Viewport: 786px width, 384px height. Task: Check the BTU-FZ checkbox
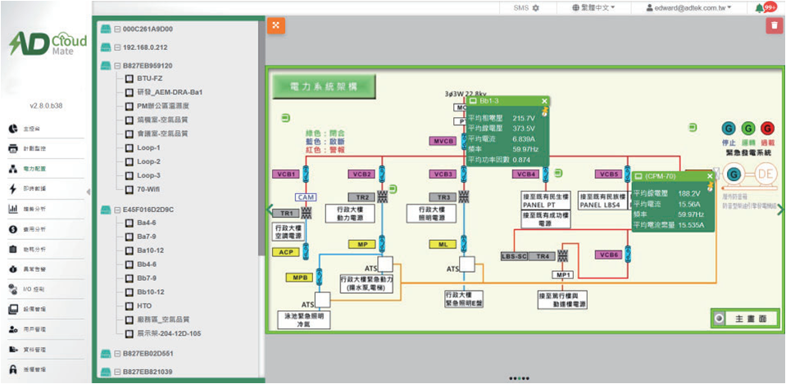coord(129,79)
